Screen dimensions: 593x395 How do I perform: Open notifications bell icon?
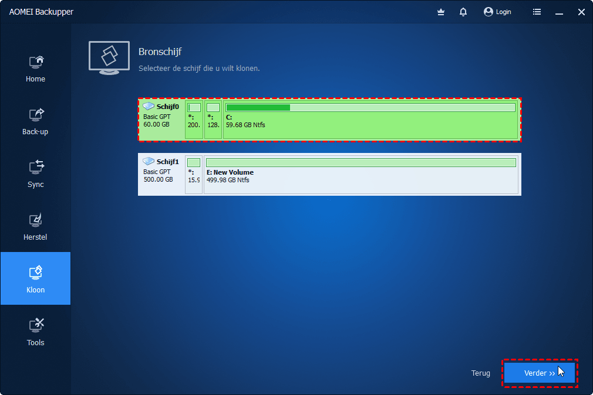463,12
